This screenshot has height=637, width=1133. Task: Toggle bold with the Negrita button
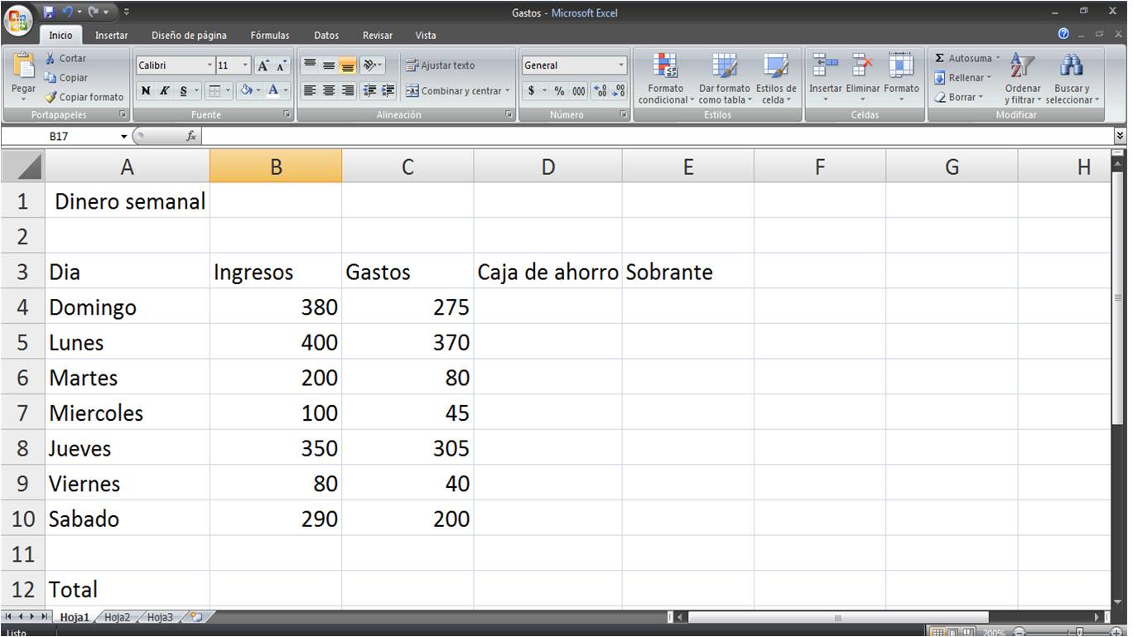[x=146, y=91]
